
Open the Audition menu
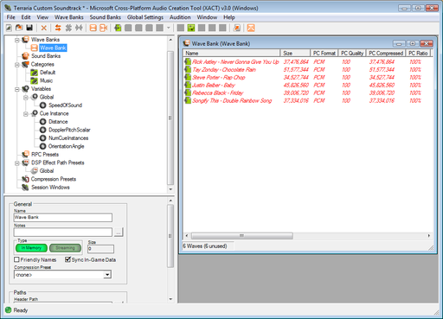(x=180, y=17)
